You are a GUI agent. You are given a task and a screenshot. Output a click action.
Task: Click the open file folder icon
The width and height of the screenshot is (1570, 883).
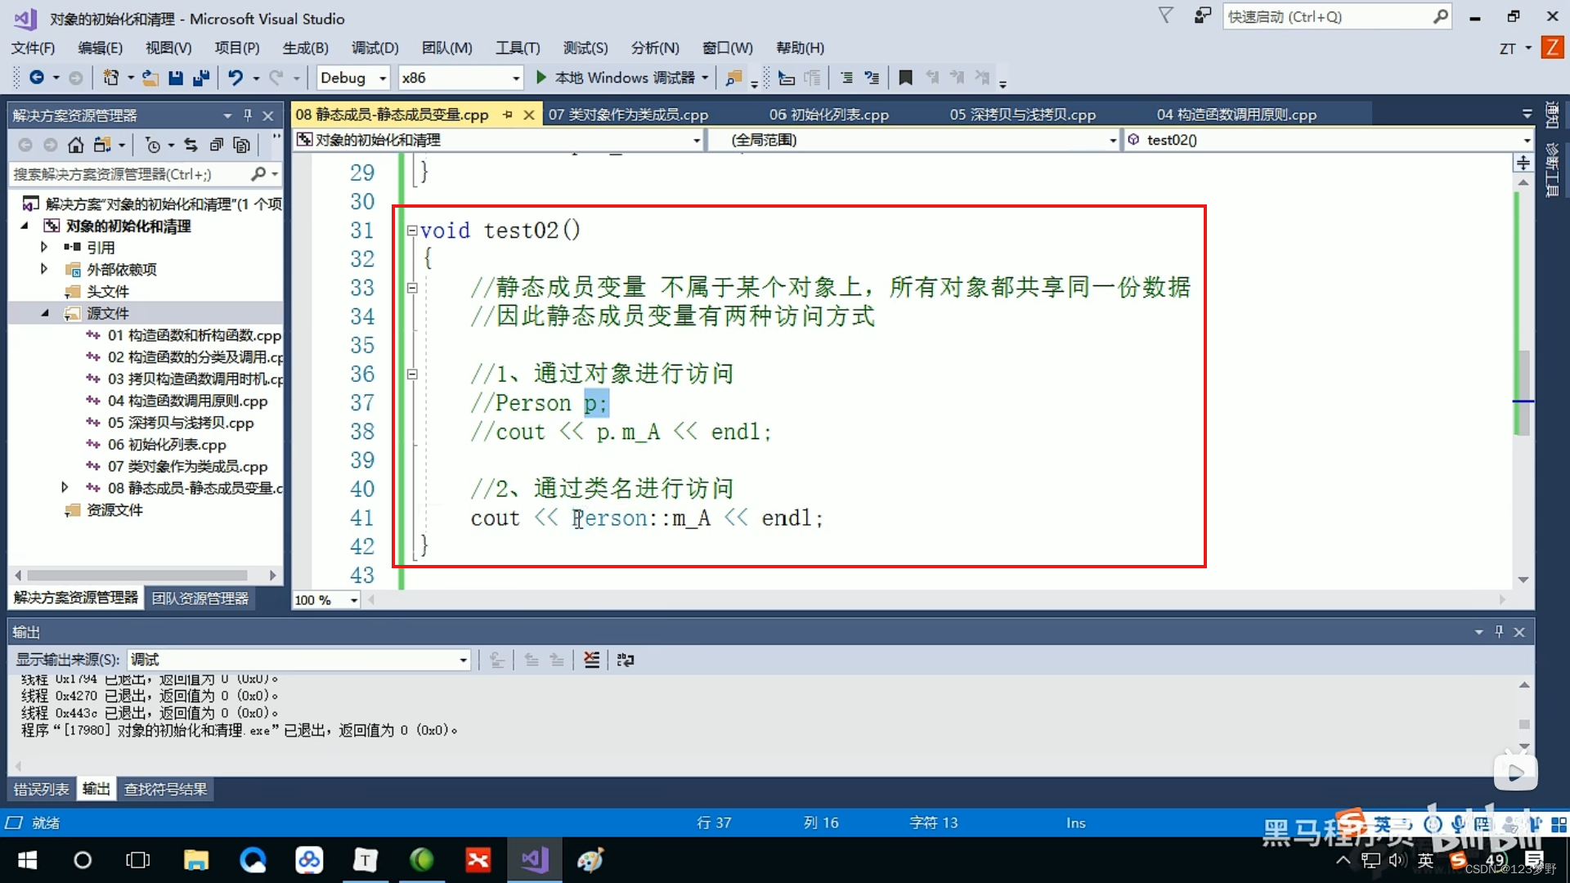pyautogui.click(x=150, y=78)
